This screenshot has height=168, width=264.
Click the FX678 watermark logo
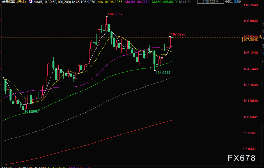tap(241, 158)
